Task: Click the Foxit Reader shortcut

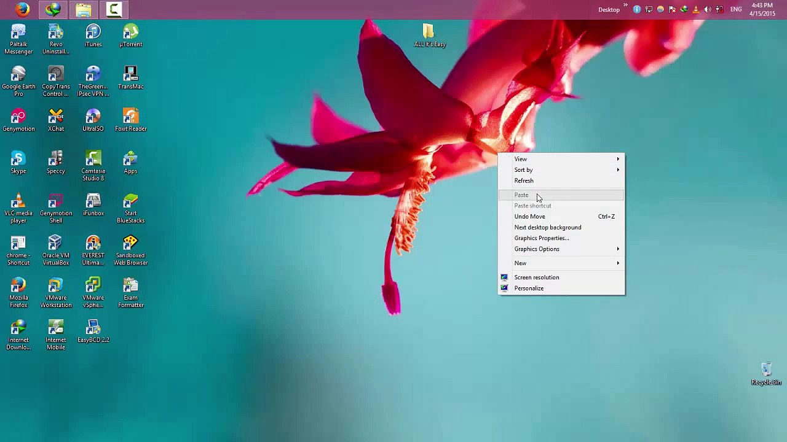Action: (x=131, y=120)
